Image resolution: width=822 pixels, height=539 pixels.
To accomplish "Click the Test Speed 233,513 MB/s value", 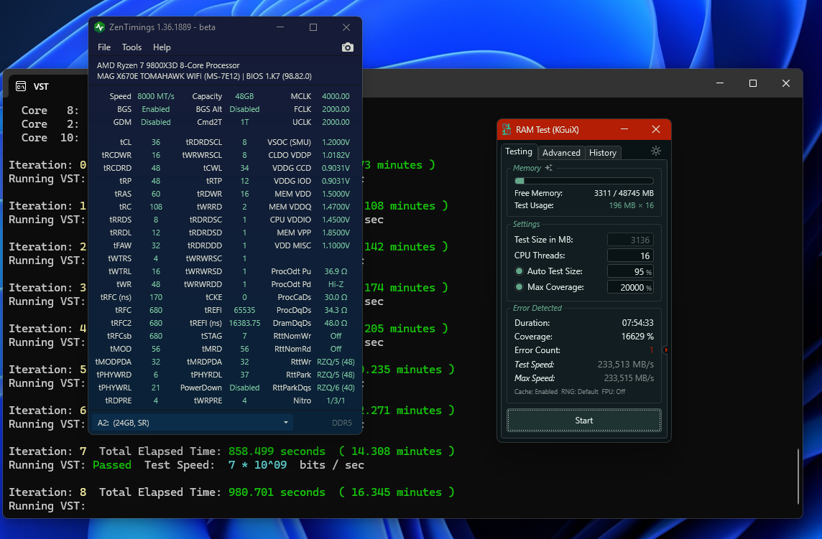I will click(625, 364).
